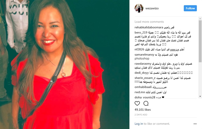This screenshot has width=202, height=129.
Task: Open samarelmansy's profile link
Action: [x=144, y=55]
